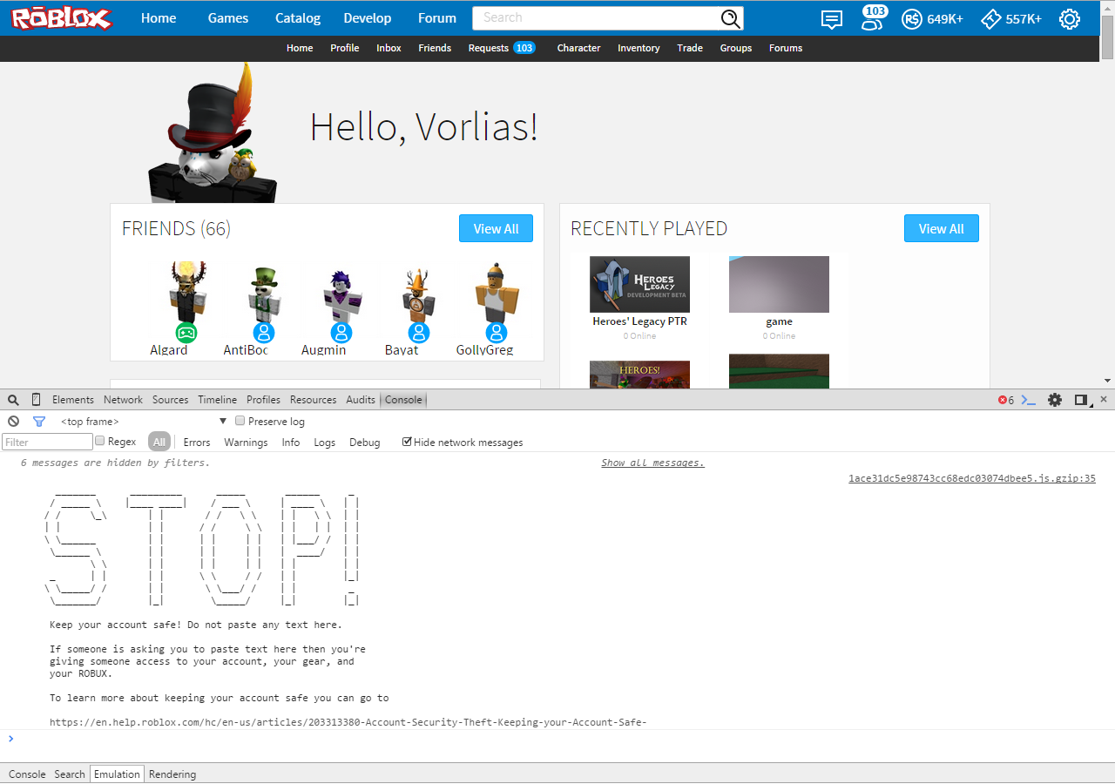1115x784 pixels.
Task: Toggle the console filter funnel icon
Action: click(38, 422)
